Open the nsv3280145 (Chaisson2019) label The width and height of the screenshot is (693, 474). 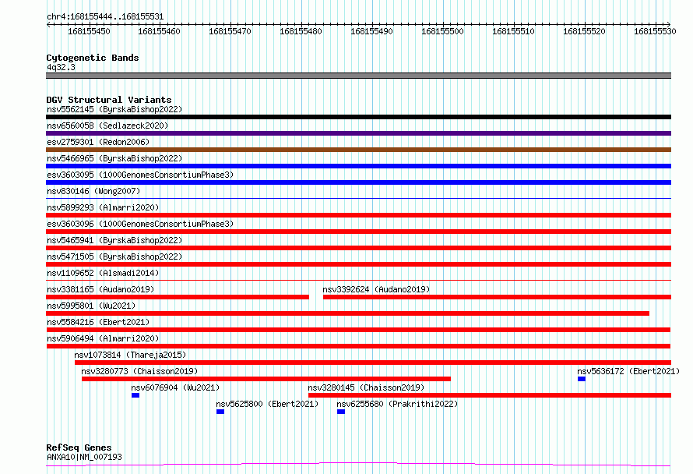(367, 387)
